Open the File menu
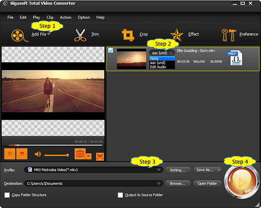Viewport: 261px width, 208px height. pos(10,17)
